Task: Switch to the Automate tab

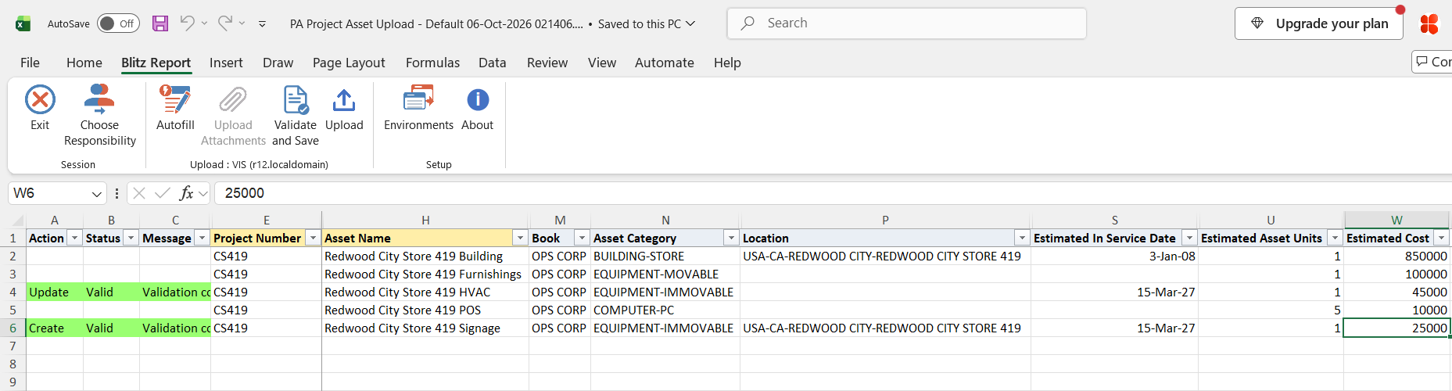Action: [665, 63]
